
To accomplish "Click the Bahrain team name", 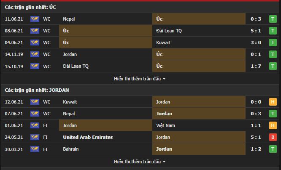I will 70,149.
